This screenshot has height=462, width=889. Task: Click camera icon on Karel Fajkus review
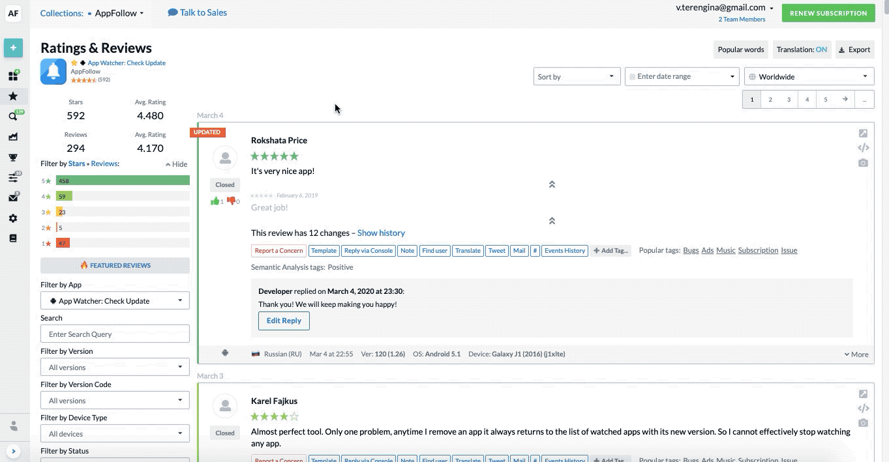(x=863, y=423)
